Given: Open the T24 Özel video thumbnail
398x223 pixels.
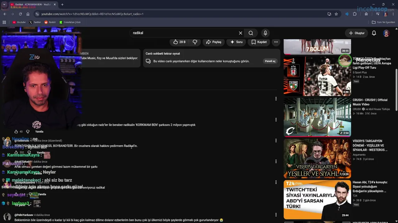Looking at the screenshot, I should 317,199.
